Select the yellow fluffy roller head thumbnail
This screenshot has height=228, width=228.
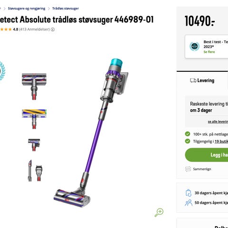point(34,119)
